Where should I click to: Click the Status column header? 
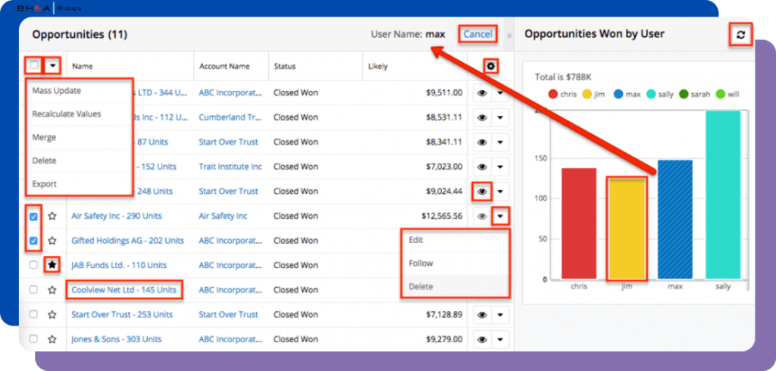pyautogui.click(x=285, y=66)
